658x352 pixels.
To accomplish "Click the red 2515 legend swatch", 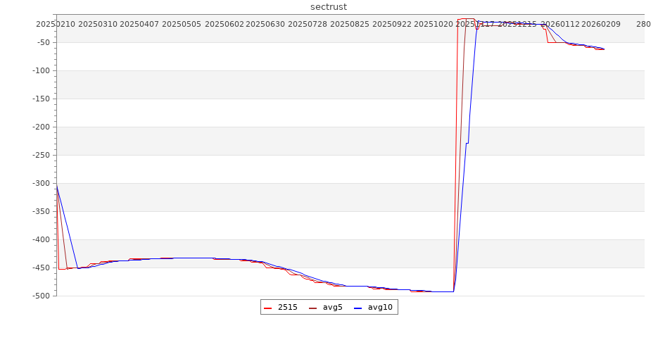I will (267, 308).
